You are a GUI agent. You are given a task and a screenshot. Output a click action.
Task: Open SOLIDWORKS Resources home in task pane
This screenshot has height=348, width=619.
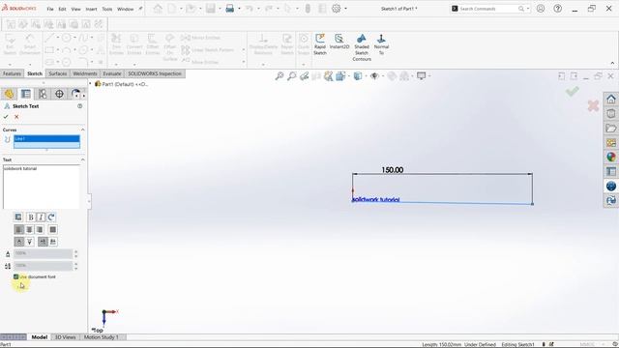coord(611,99)
